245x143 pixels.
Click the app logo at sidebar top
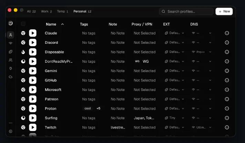click(10, 23)
